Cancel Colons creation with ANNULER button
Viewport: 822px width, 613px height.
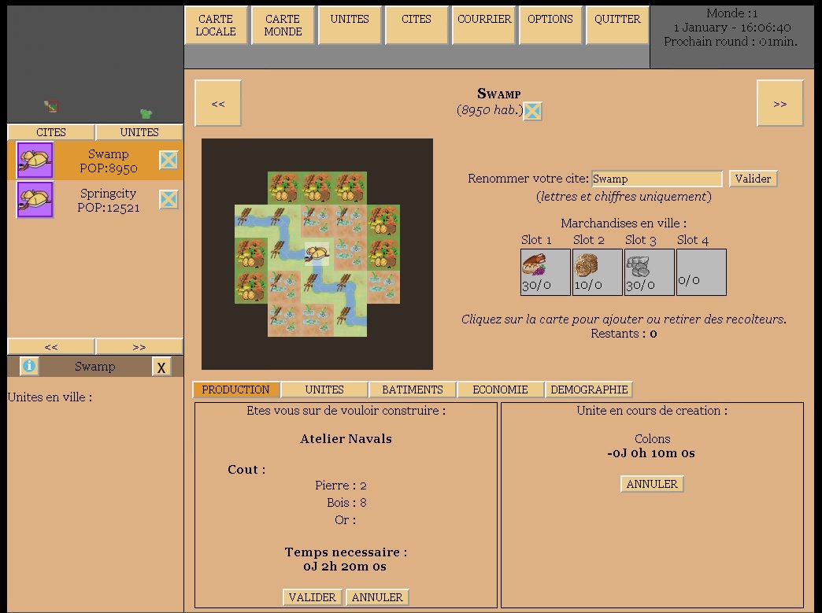652,484
